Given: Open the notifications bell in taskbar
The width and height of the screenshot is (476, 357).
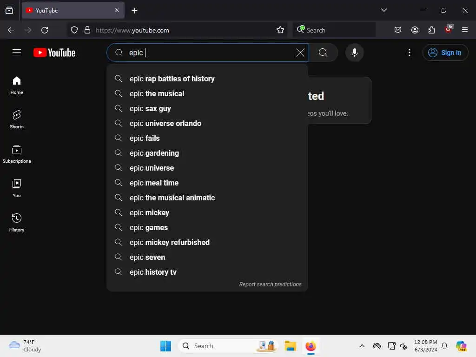Looking at the screenshot, I should click(x=444, y=346).
